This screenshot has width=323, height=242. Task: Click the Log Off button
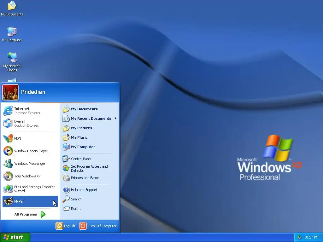(x=66, y=226)
